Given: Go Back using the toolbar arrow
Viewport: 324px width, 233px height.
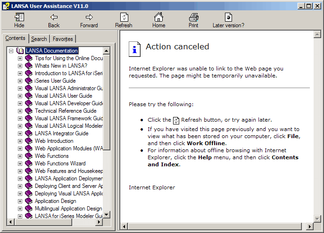Looking at the screenshot, I should coord(54,17).
